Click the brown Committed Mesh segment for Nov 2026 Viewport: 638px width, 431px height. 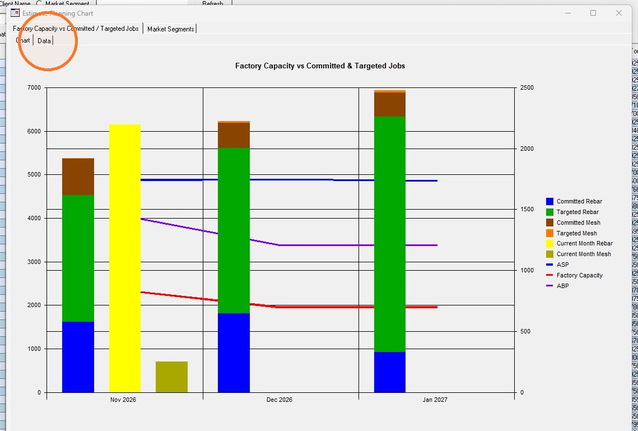click(78, 177)
